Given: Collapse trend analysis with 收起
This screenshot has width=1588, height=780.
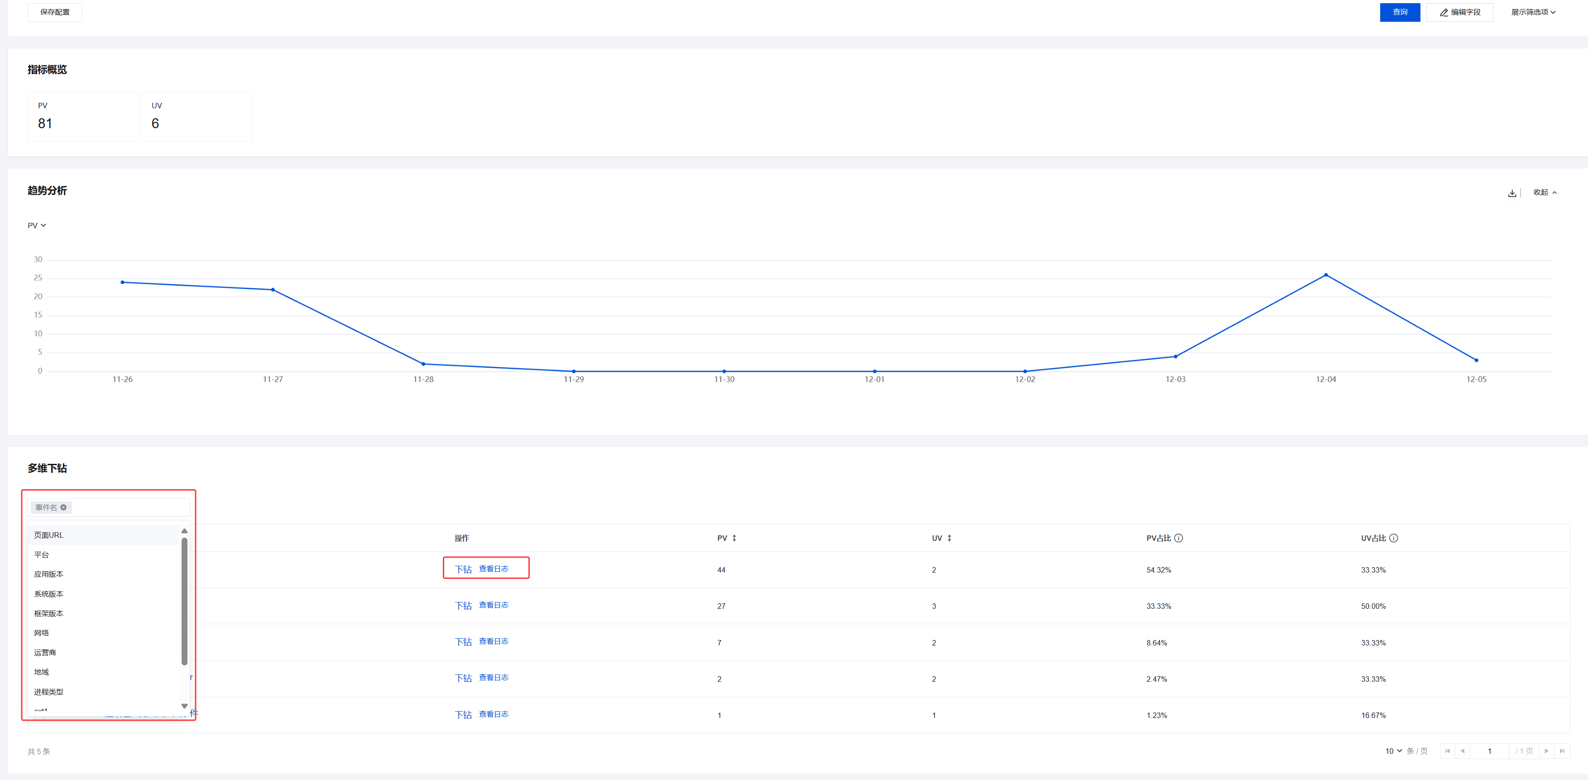Looking at the screenshot, I should point(1545,193).
